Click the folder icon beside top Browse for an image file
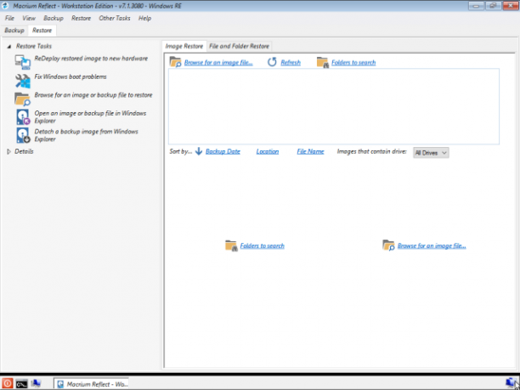Screen dimensions: 520x390 175,62
